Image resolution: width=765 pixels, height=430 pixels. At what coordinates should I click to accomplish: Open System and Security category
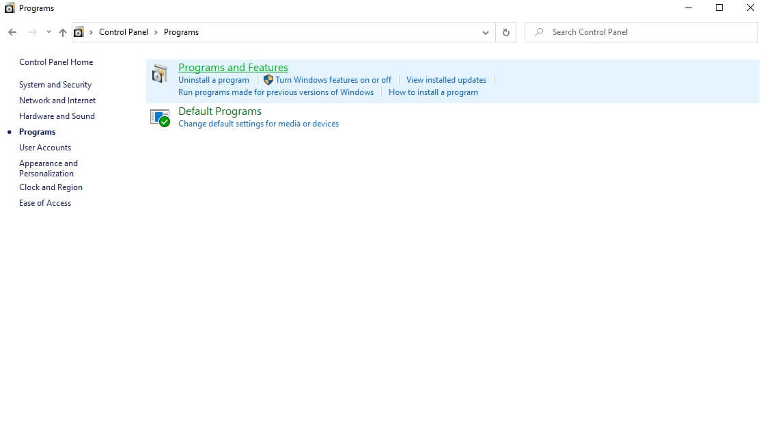click(55, 85)
